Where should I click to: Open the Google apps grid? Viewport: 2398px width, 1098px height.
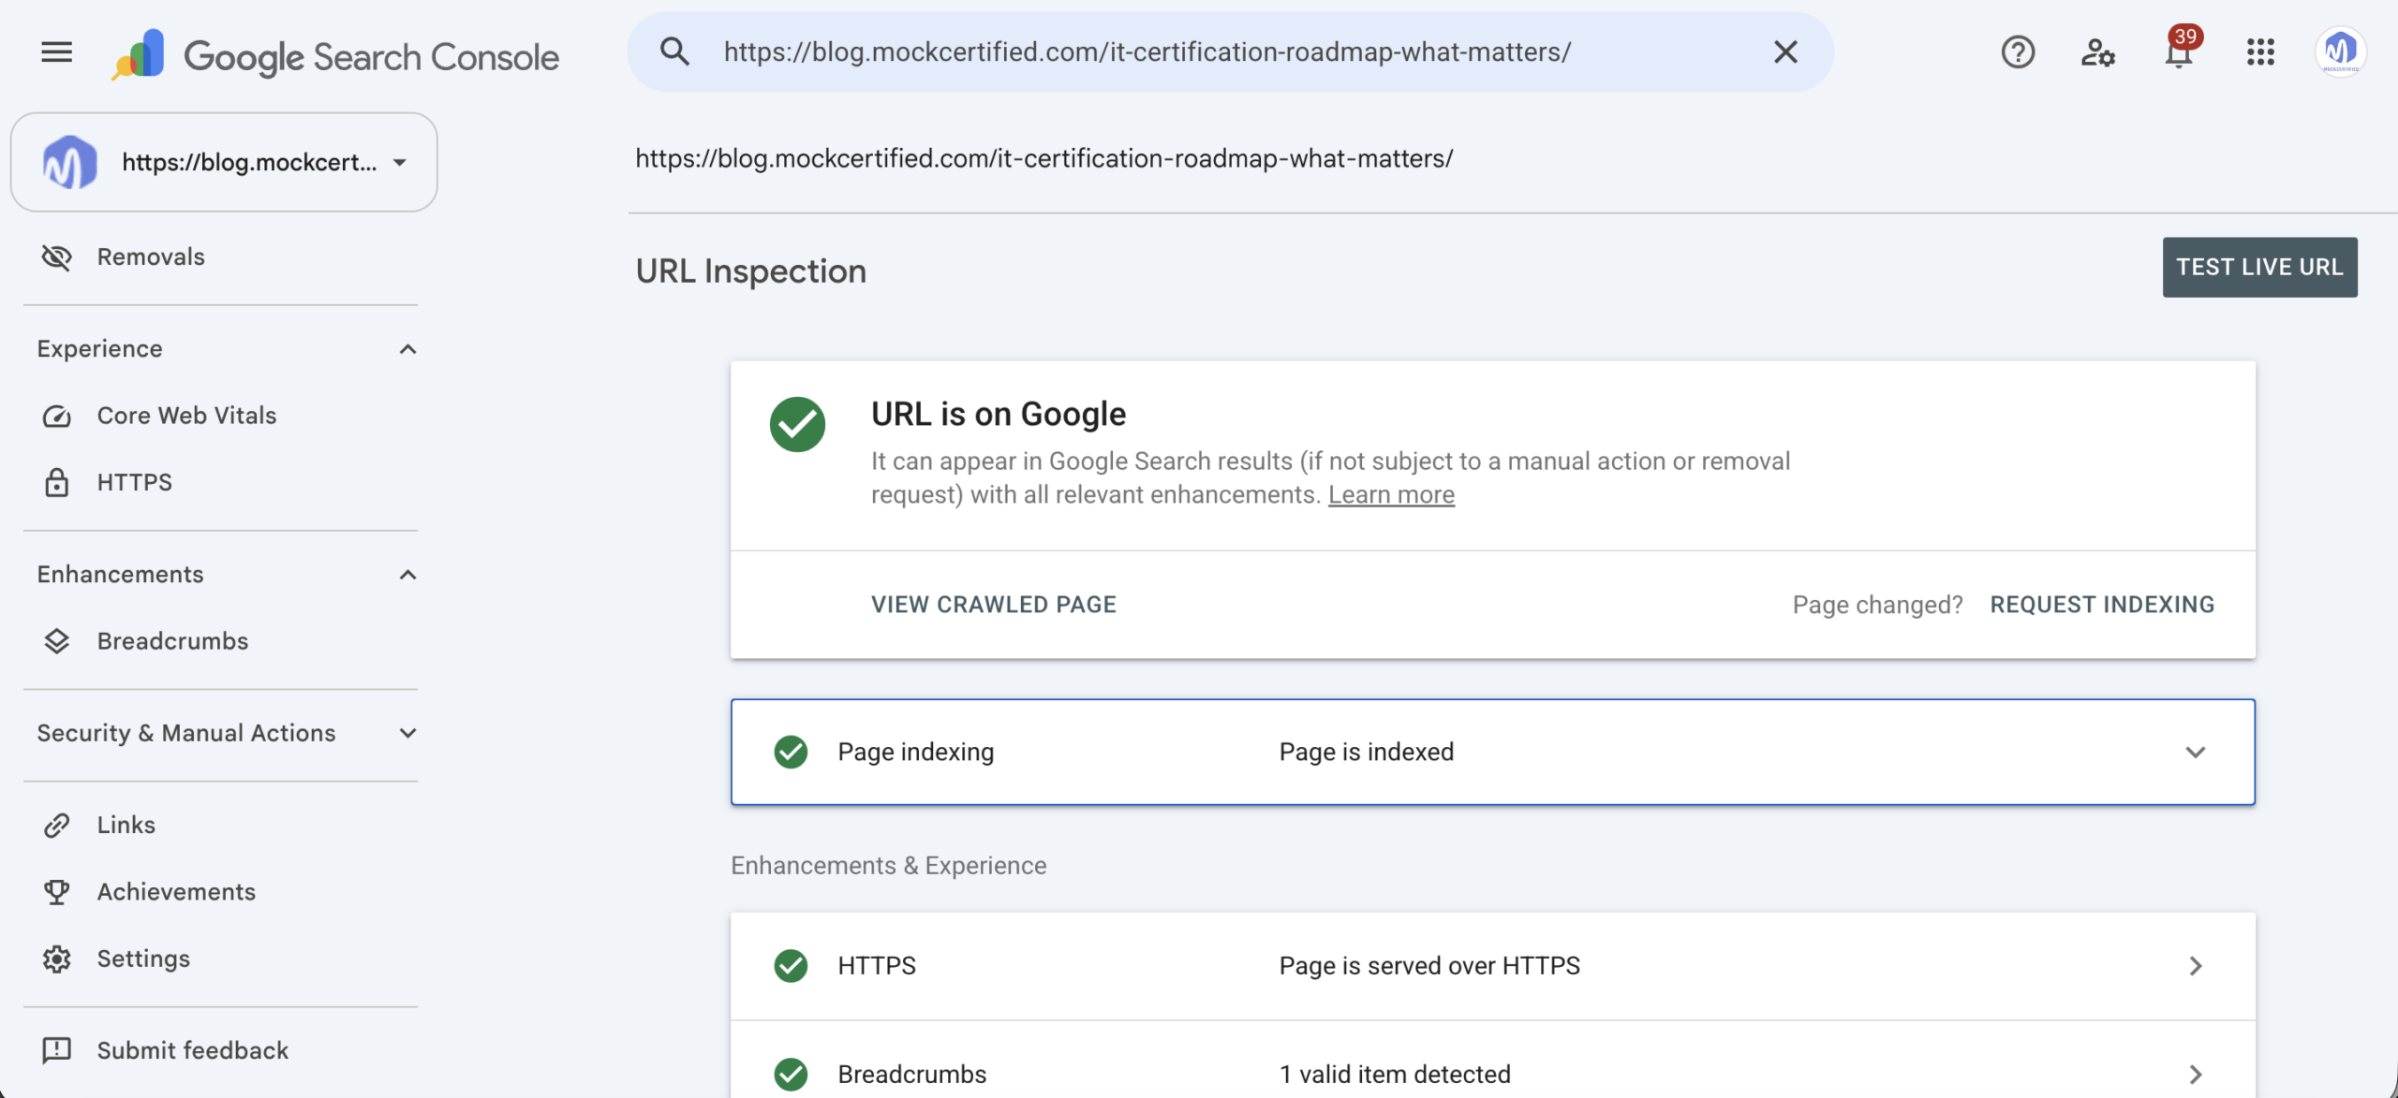point(2260,52)
